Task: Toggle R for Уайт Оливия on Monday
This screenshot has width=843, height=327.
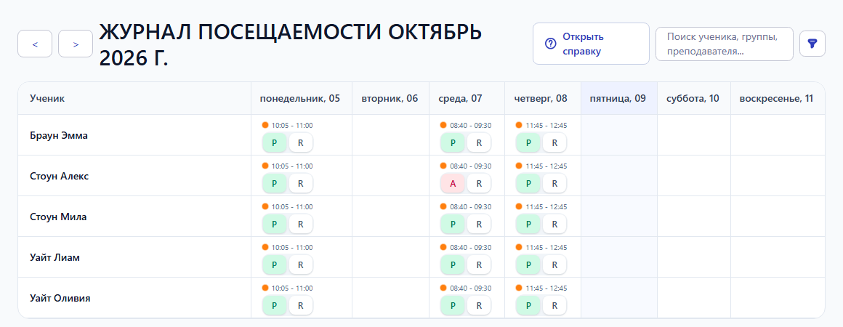Action: point(301,305)
